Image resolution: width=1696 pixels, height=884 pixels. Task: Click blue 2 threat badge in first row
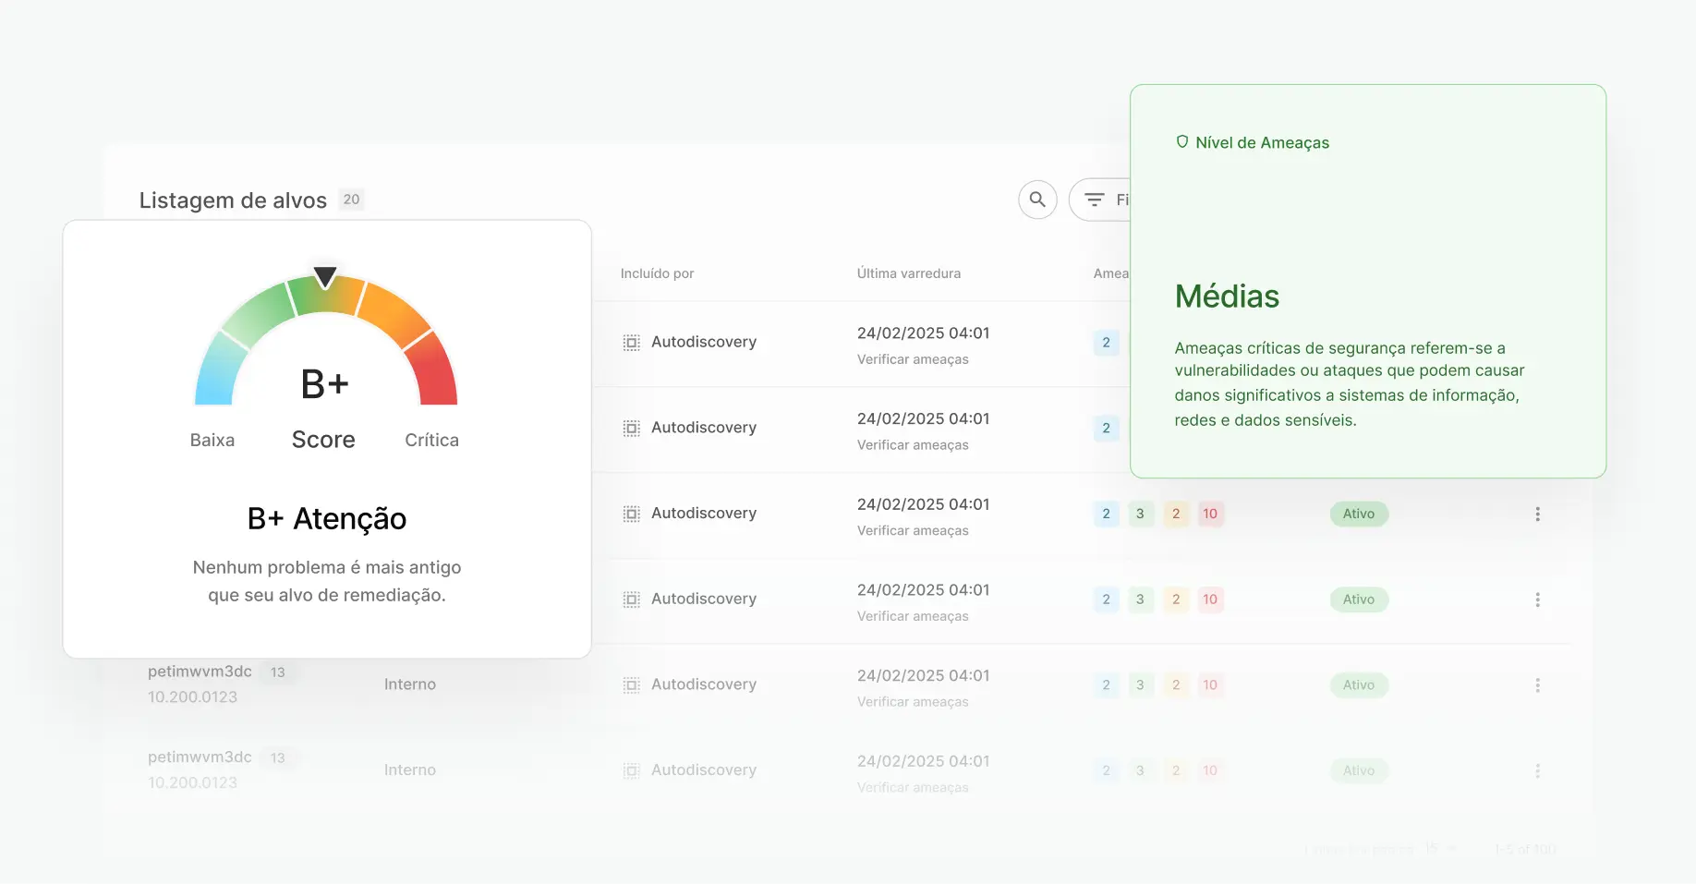1106,343
